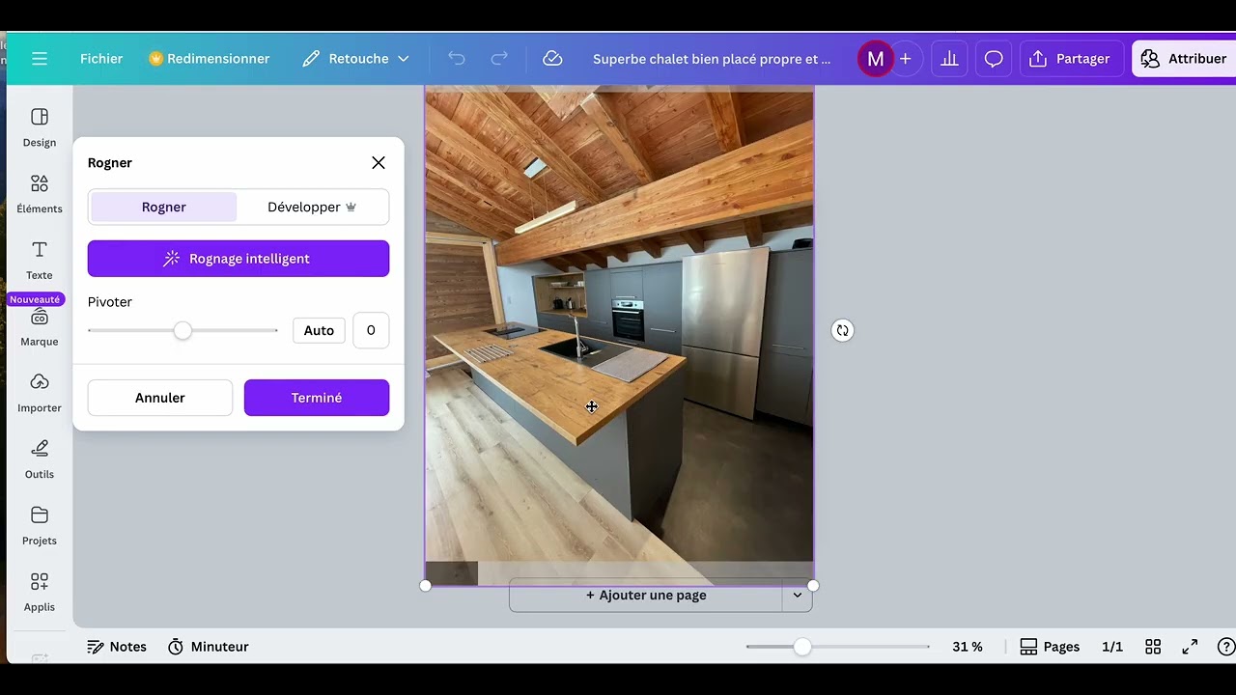Viewport: 1236px width, 695px height.
Task: Redo the last action
Action: tap(499, 59)
